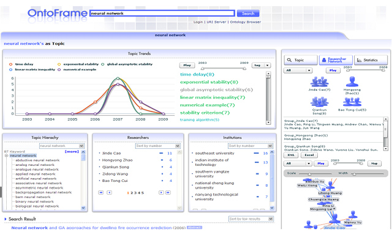
Task: Select nanyang technological university institution
Action: pyautogui.click(x=216, y=197)
